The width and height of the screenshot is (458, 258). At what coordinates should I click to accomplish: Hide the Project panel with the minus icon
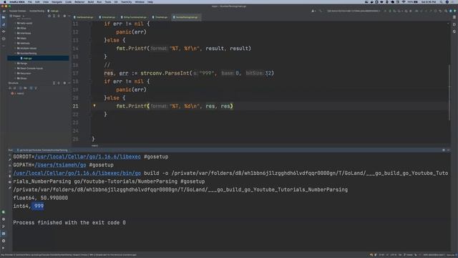[x=69, y=16]
